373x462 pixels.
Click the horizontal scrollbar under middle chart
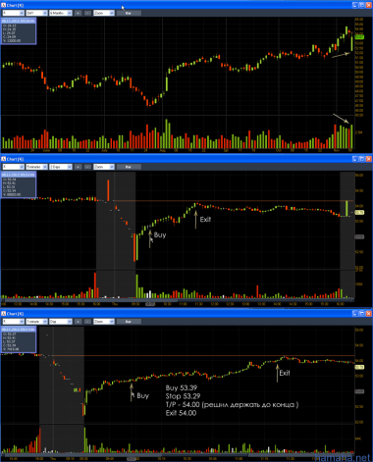click(179, 300)
